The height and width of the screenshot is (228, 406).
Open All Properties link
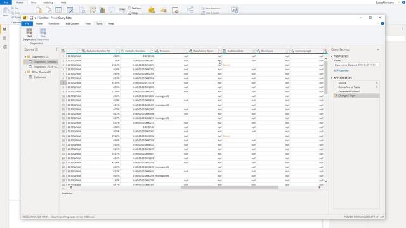[341, 70]
